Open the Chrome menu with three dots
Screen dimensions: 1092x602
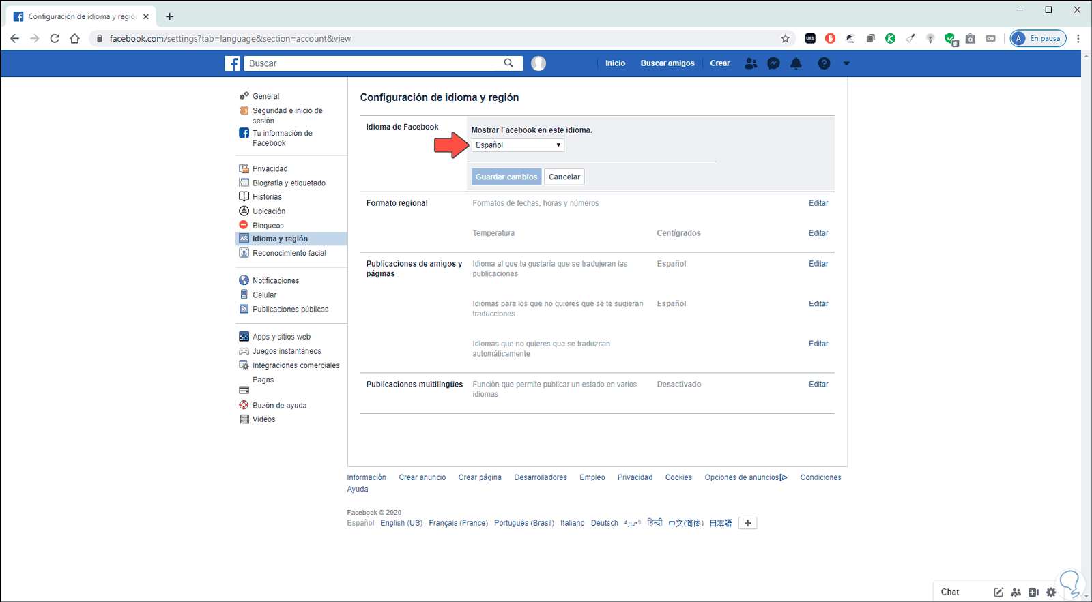tap(1078, 38)
